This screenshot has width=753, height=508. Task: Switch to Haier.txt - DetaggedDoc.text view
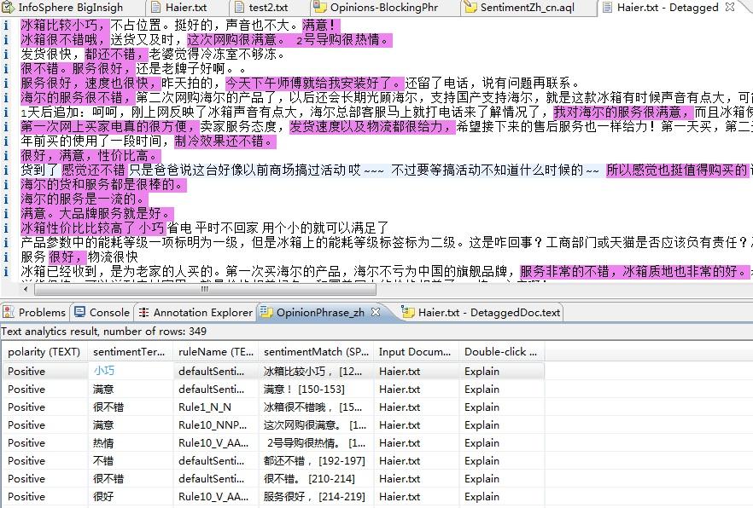pos(482,313)
